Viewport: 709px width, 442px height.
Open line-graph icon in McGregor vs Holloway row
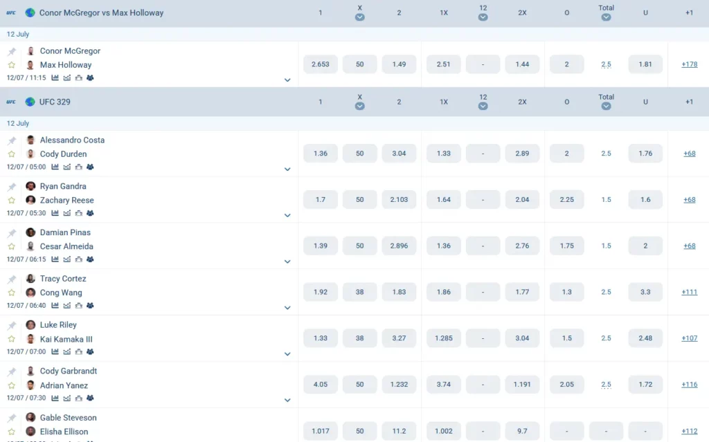(67, 77)
